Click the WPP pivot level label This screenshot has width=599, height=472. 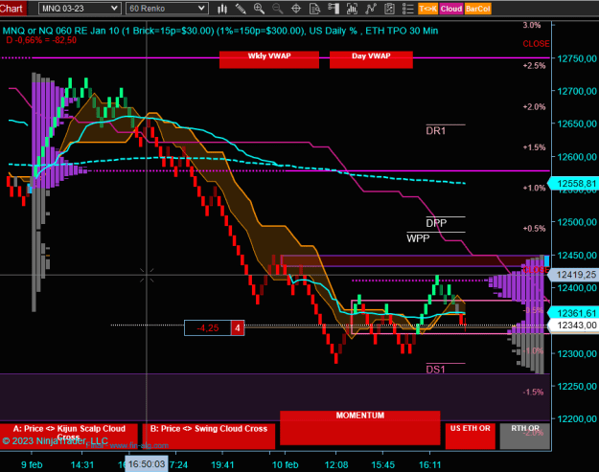(418, 238)
